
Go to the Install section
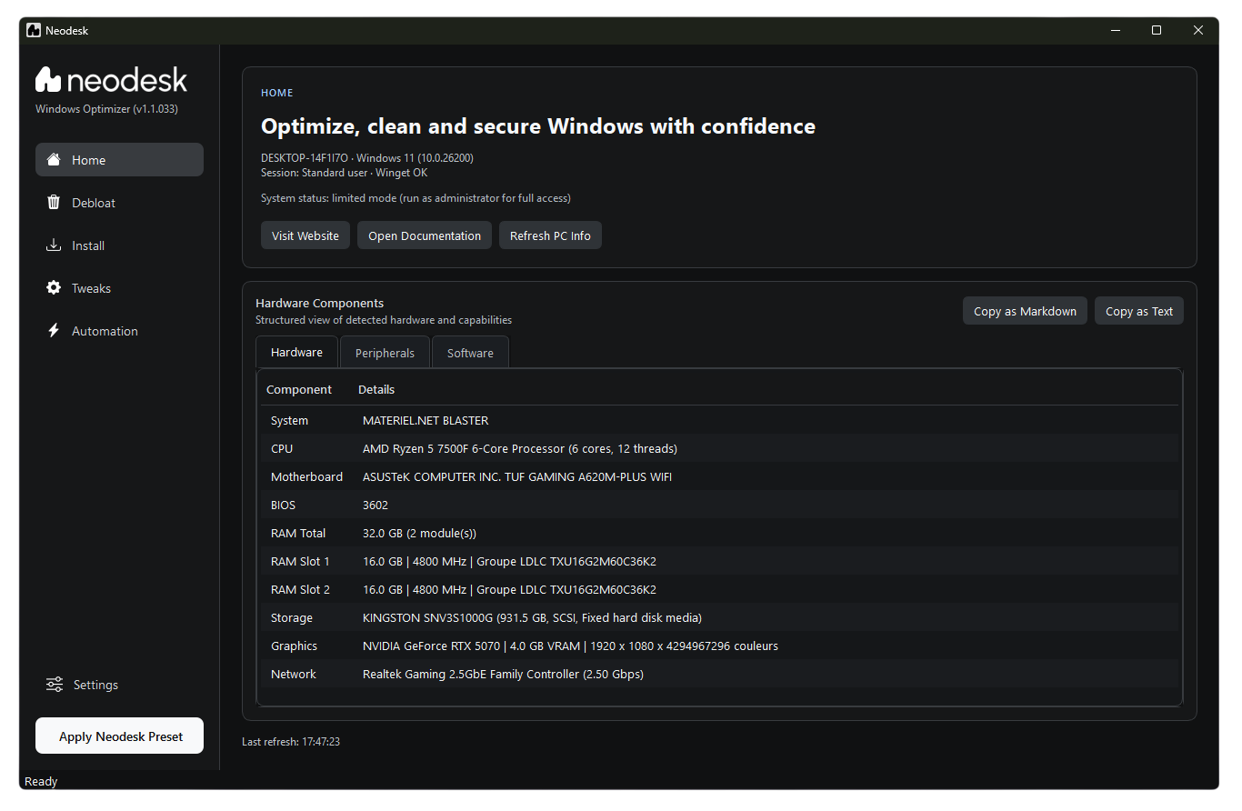click(x=119, y=245)
